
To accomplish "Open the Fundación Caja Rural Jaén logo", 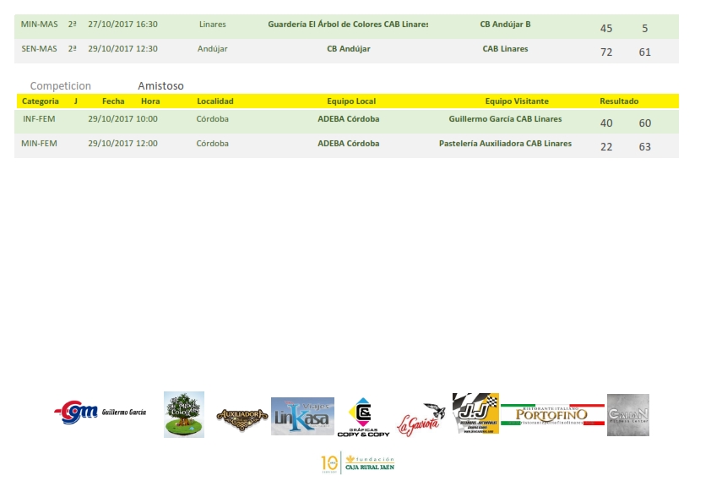I will 357,463.
